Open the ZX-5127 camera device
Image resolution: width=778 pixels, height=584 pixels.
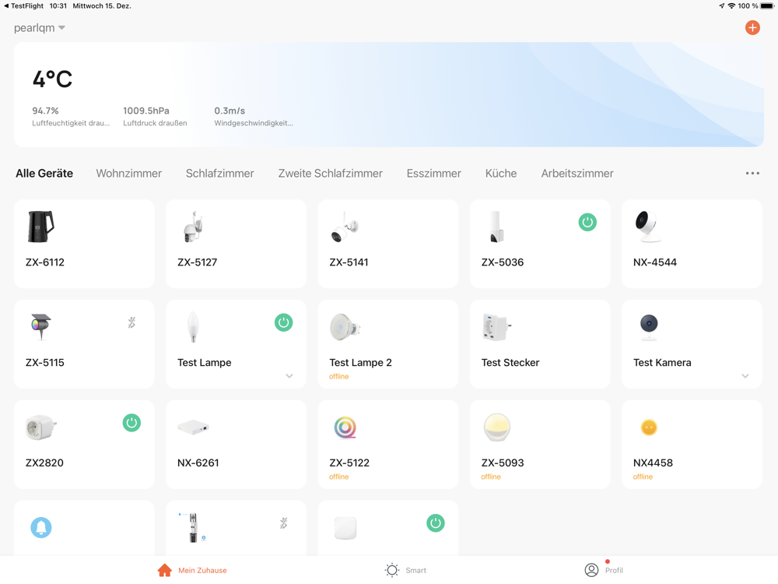point(235,244)
